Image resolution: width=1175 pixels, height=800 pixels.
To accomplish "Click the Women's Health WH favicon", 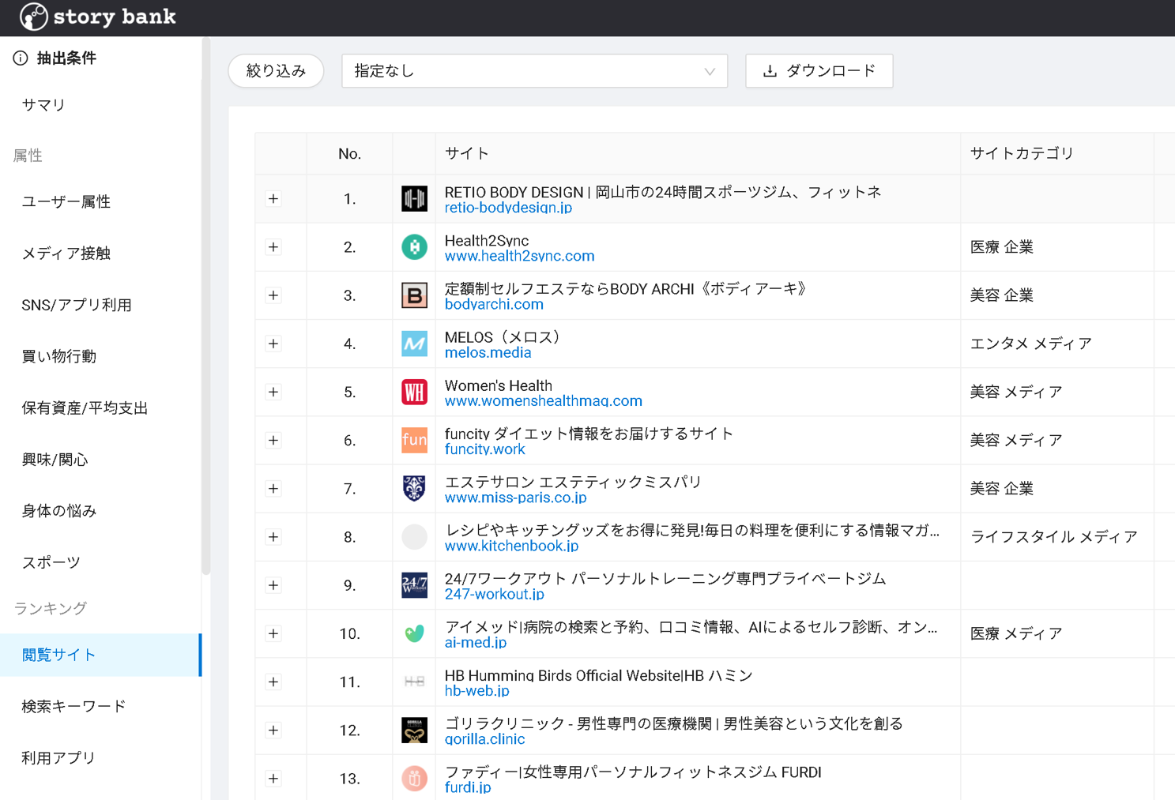I will [x=414, y=392].
